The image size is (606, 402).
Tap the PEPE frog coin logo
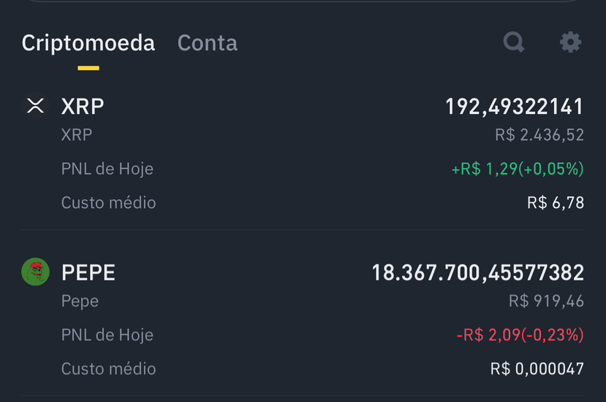(x=35, y=271)
